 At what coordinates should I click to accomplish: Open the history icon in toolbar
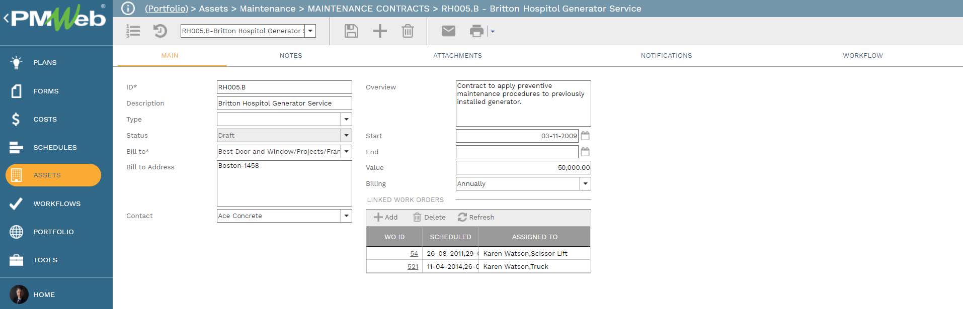pos(160,31)
